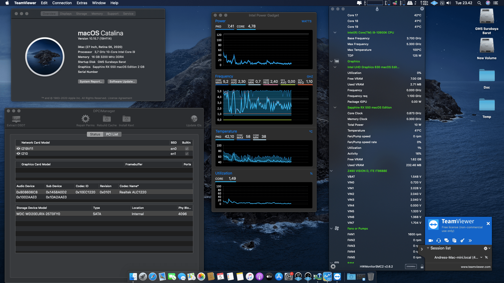The width and height of the screenshot is (504, 283).
Task: Open Spotlight search in menu bar
Action: (479, 3)
